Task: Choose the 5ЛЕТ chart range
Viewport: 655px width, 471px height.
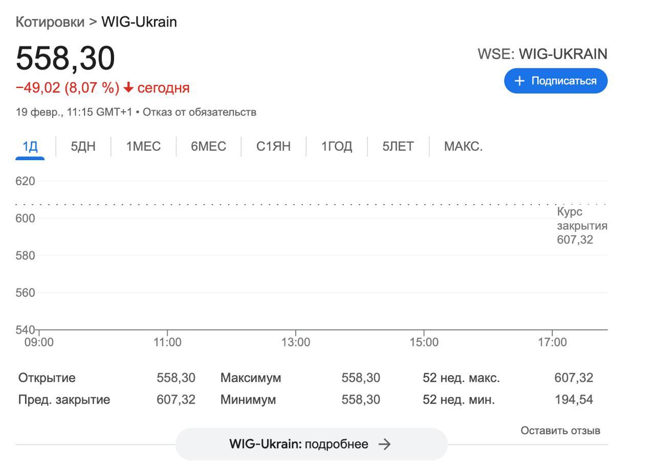Action: (x=398, y=146)
